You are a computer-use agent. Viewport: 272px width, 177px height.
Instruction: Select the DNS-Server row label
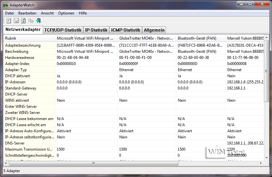coord(15,143)
